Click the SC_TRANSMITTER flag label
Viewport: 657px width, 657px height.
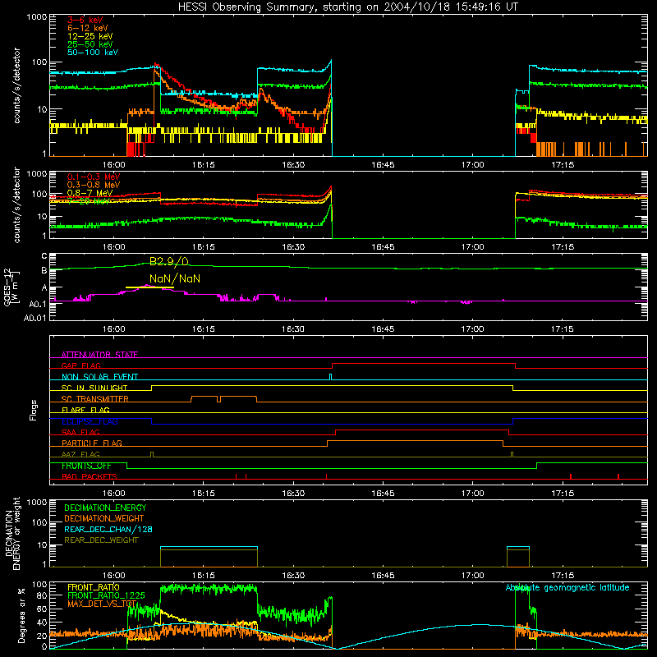tap(95, 398)
